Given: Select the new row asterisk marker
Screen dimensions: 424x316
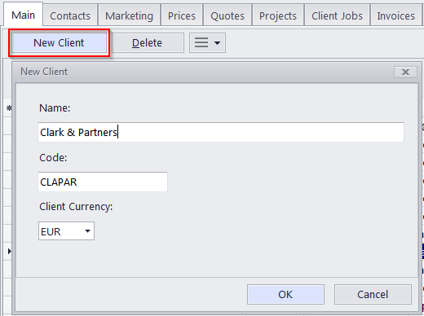Looking at the screenshot, I should tap(9, 108).
